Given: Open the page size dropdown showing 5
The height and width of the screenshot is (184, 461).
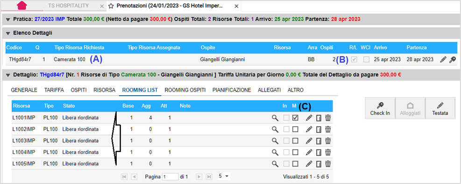Looking at the screenshot, I should point(224,177).
